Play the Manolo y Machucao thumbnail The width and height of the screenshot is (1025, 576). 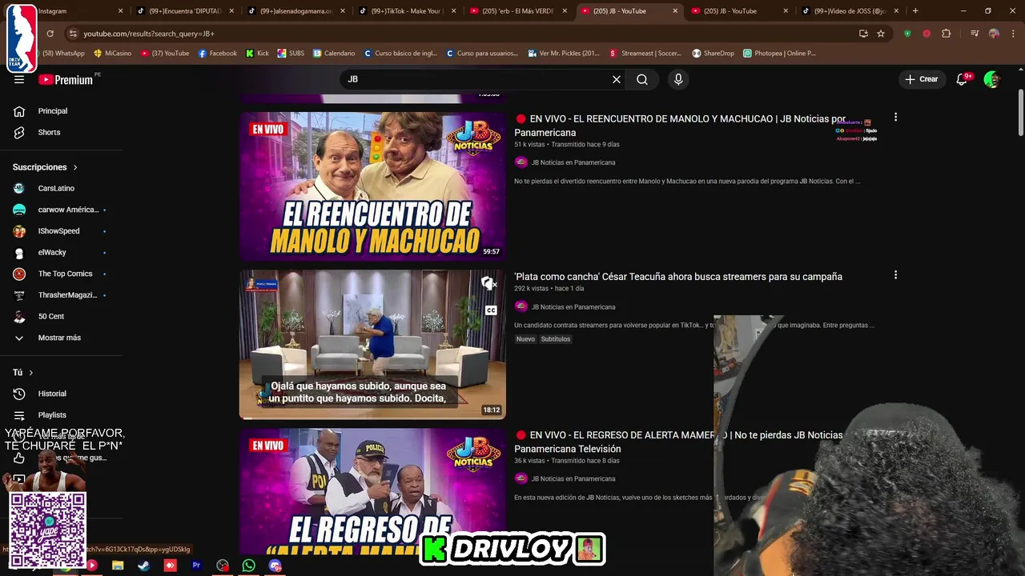click(x=372, y=186)
